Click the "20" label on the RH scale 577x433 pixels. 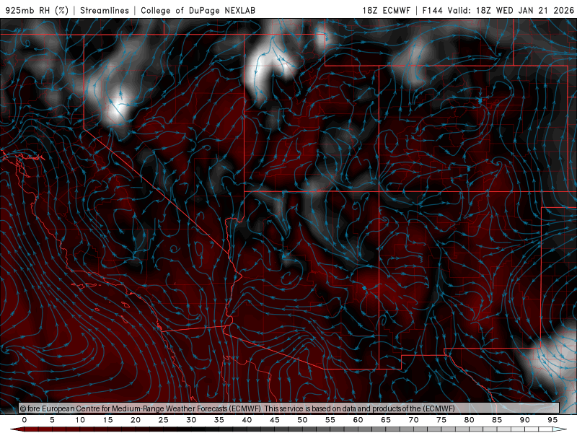pos(136,420)
